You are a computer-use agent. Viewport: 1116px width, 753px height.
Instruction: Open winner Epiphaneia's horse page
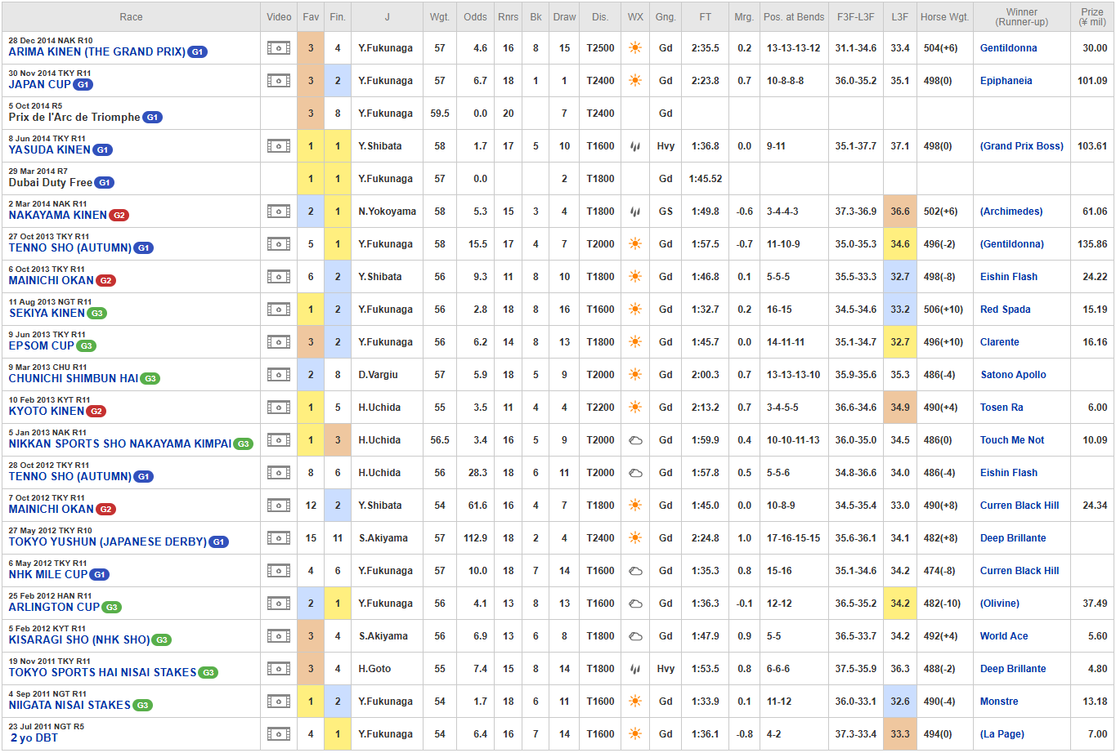click(1006, 81)
